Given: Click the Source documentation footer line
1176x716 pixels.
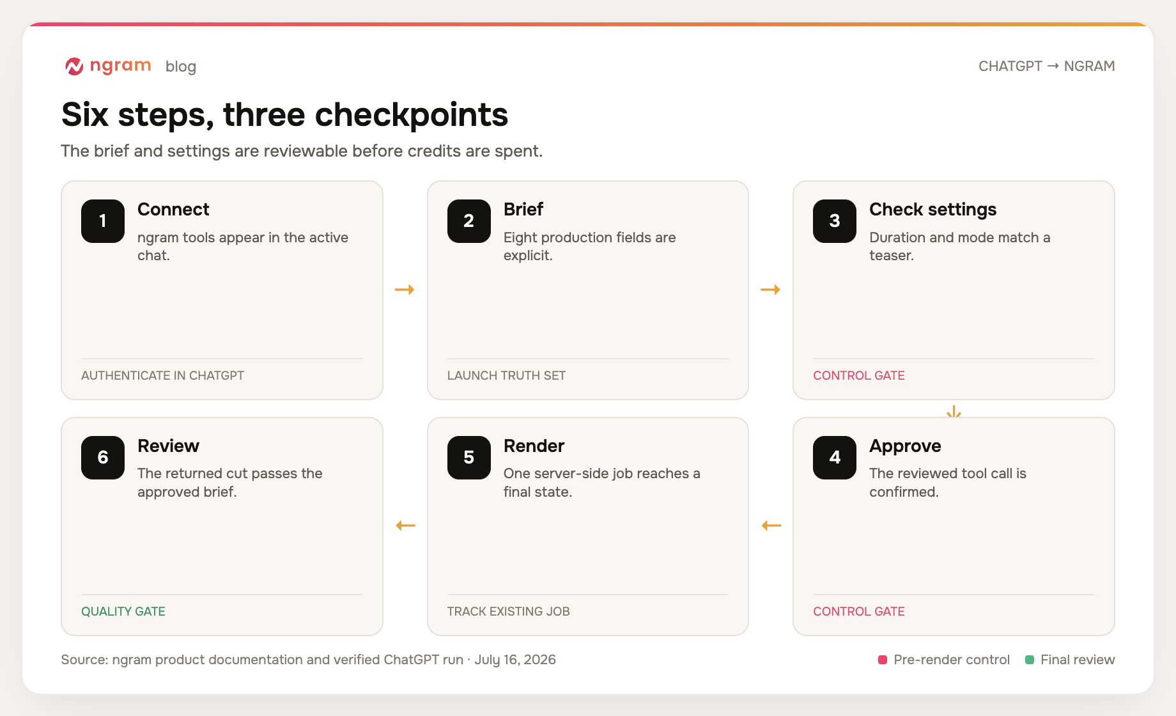Looking at the screenshot, I should tap(308, 660).
